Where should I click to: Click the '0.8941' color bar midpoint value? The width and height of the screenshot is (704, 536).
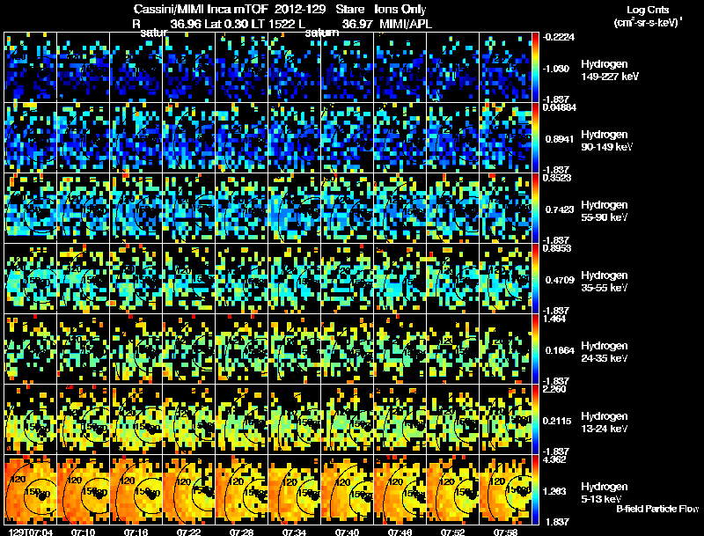coord(560,139)
